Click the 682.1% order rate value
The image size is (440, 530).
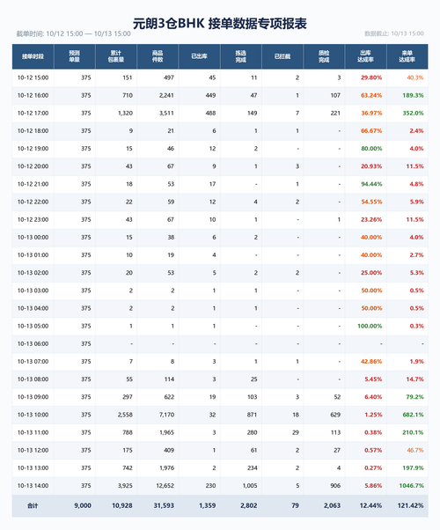pos(413,415)
